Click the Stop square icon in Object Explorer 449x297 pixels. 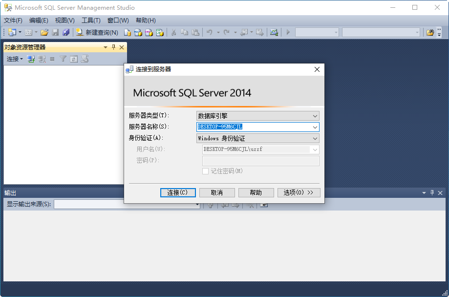point(52,59)
